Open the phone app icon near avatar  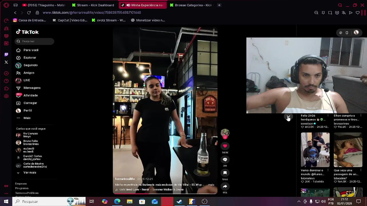[x=347, y=33]
